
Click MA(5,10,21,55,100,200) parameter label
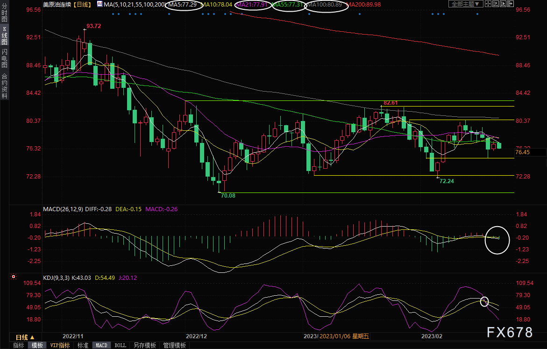pyautogui.click(x=135, y=5)
